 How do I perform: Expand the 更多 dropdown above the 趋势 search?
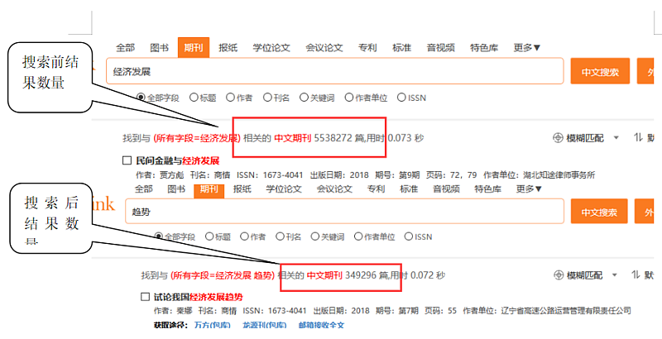click(x=528, y=189)
